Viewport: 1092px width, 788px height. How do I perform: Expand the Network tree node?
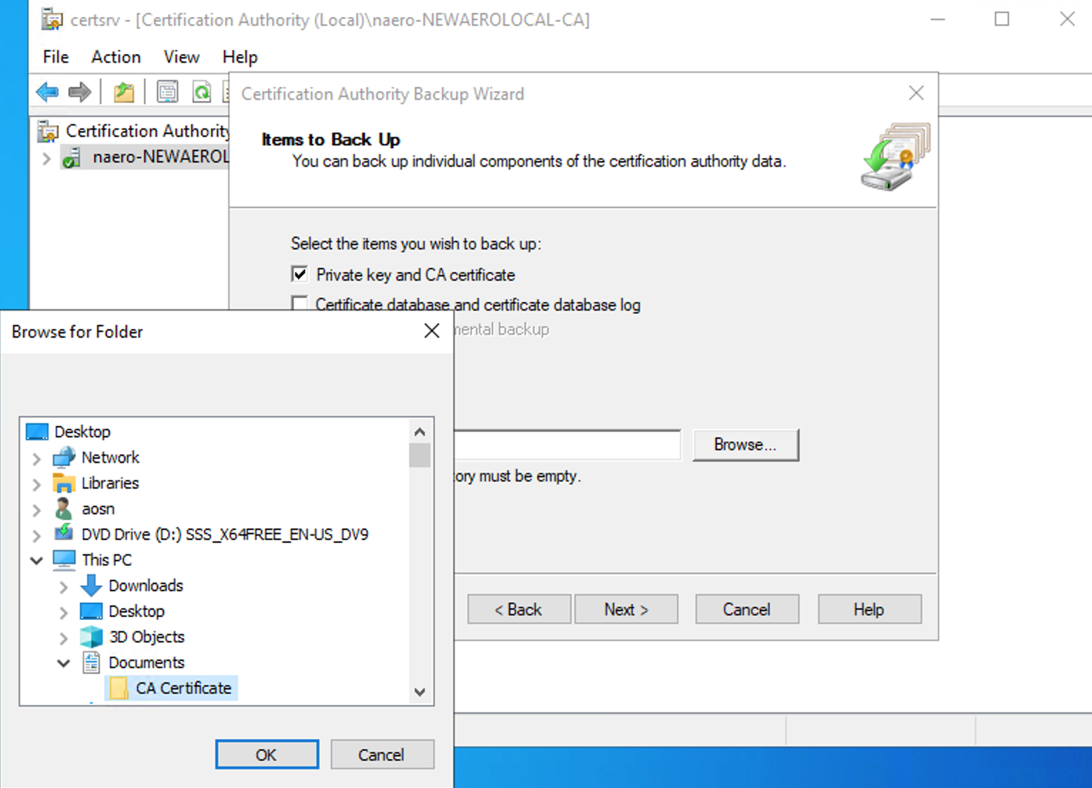click(37, 458)
